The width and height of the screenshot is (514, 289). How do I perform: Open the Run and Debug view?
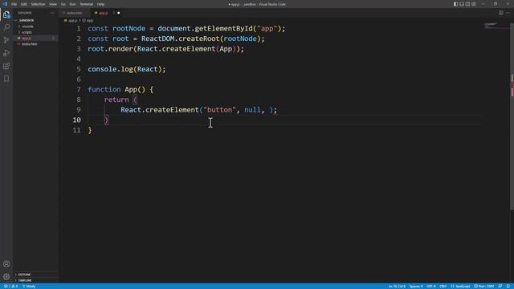[x=6, y=53]
